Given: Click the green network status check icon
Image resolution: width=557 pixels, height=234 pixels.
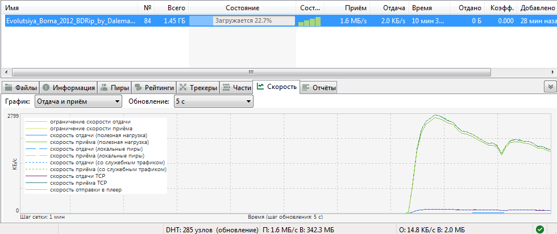Looking at the screenshot, I should click(539, 229).
